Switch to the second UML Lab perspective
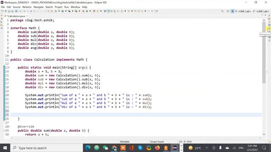This screenshot has height=152, width=271. pos(261,11)
